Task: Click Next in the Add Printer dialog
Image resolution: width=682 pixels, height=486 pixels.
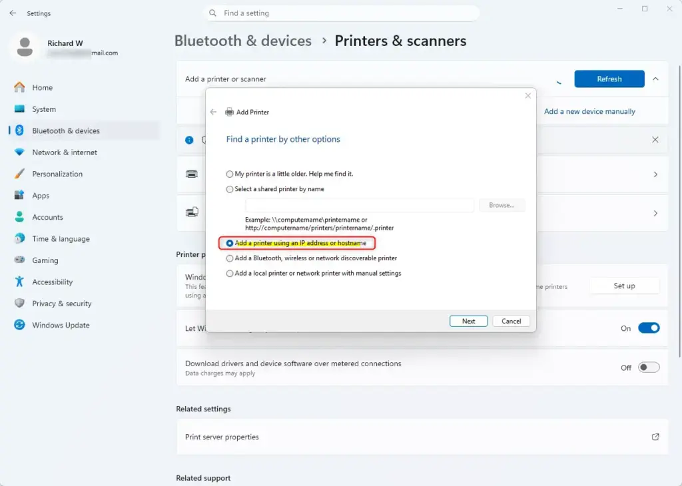Action: [468, 322]
